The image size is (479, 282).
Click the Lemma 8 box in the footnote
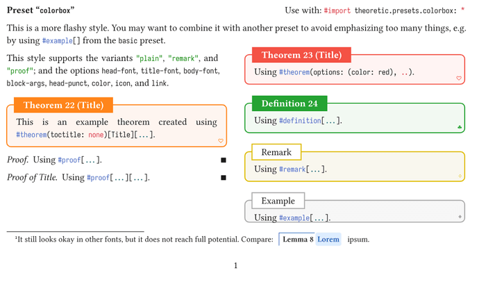(297, 240)
